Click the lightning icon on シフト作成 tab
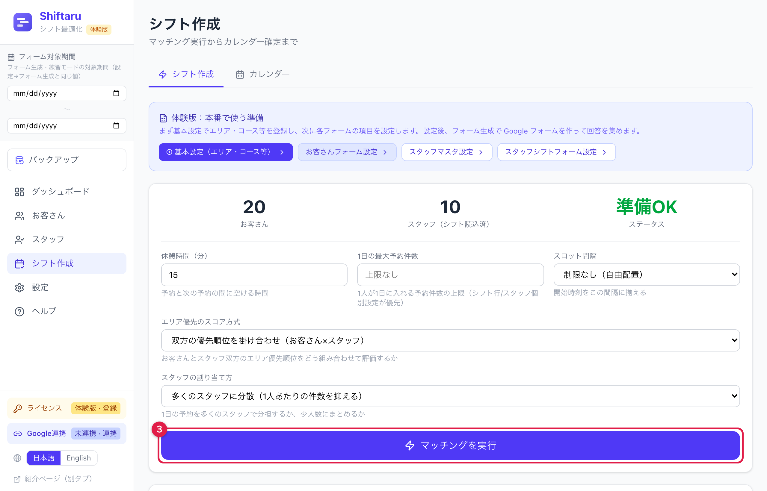This screenshot has width=767, height=491. click(163, 75)
